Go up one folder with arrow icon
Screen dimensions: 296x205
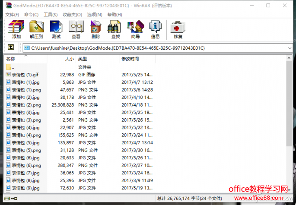pyautogui.click(x=11, y=47)
